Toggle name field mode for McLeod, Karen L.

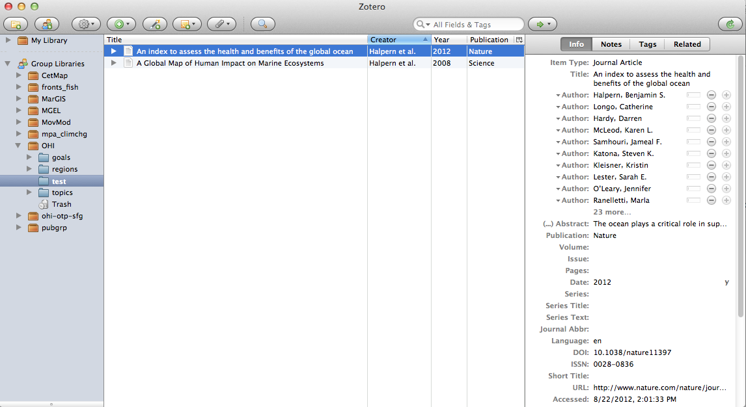pos(694,130)
